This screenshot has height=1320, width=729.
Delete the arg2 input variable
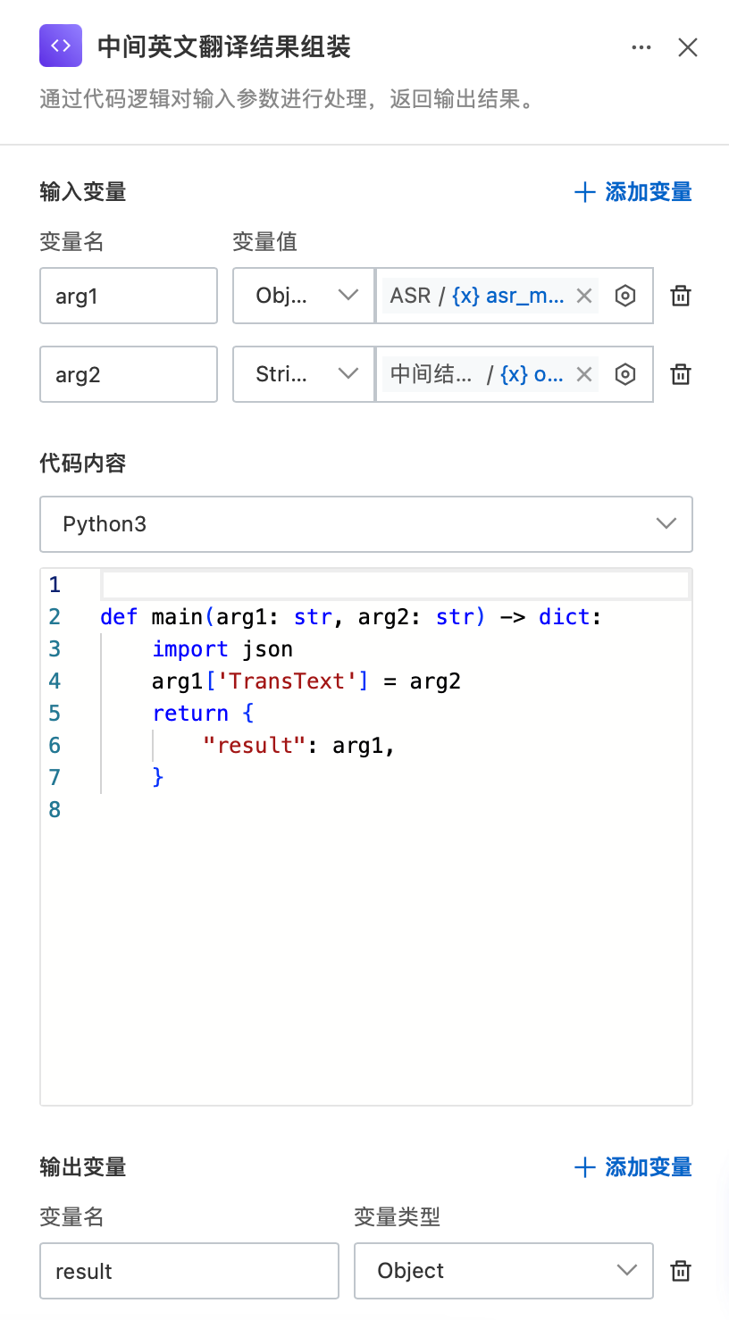(x=681, y=374)
